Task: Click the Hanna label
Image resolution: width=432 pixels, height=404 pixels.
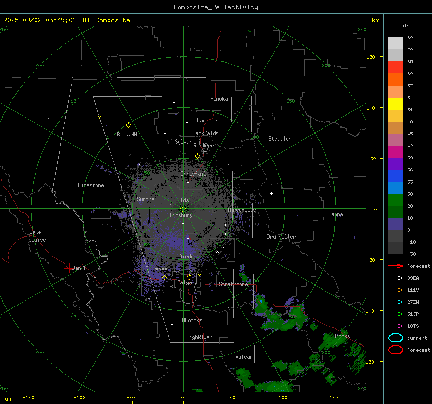Action: coord(336,214)
